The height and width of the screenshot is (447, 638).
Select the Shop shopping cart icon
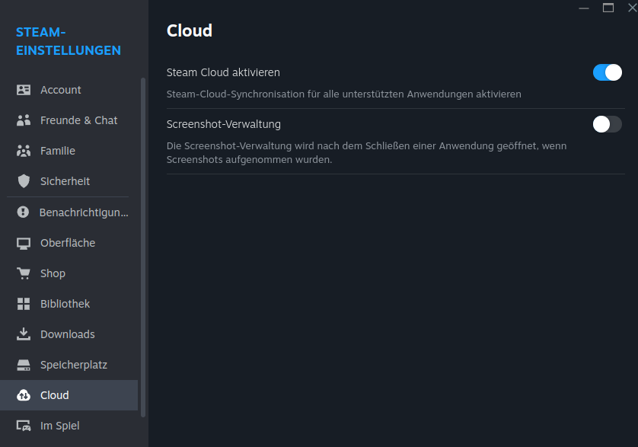click(x=25, y=273)
